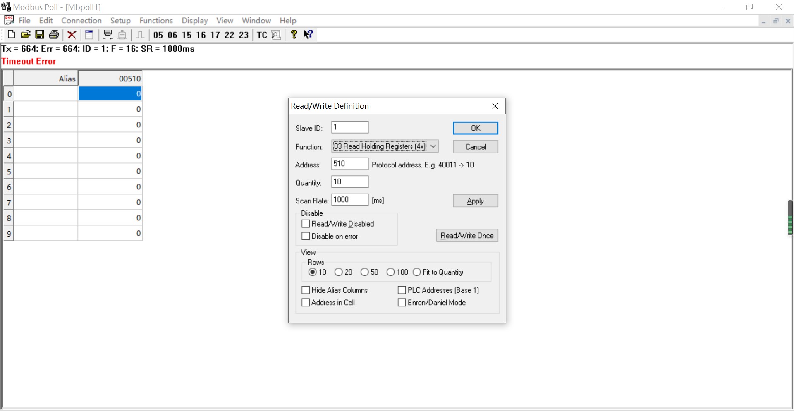This screenshot has width=794, height=411.
Task: Select the 20 rows radio button
Action: [339, 272]
